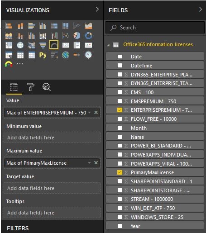
Task: Pick the 100% stacked column chart visual
Action: 65,26
